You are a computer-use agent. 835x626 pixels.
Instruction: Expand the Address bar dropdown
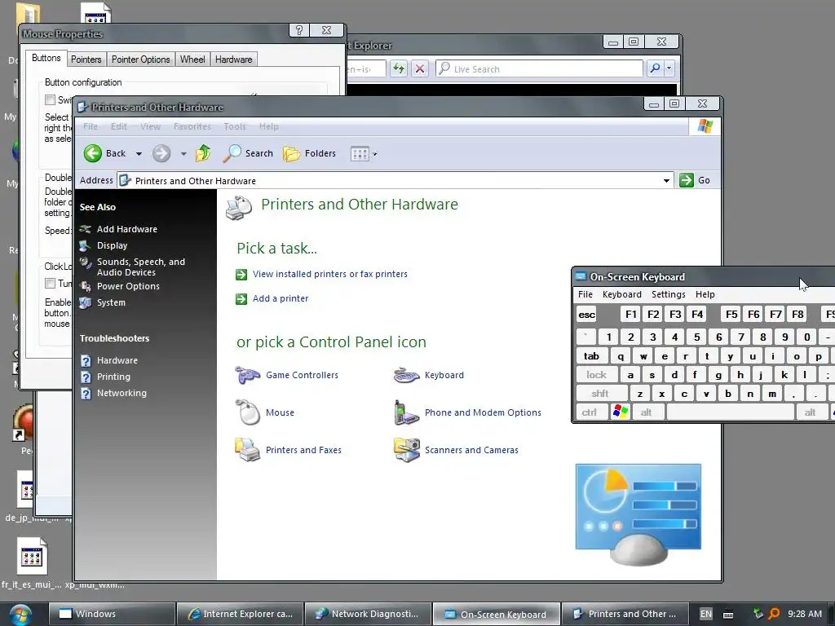666,180
